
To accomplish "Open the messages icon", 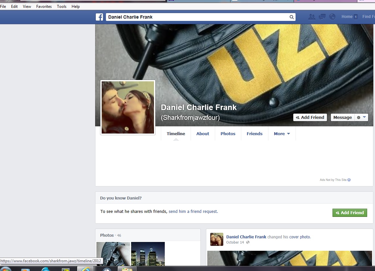I will (x=322, y=17).
